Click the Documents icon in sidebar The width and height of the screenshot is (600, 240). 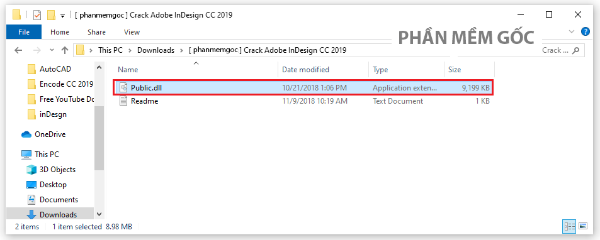[31, 200]
